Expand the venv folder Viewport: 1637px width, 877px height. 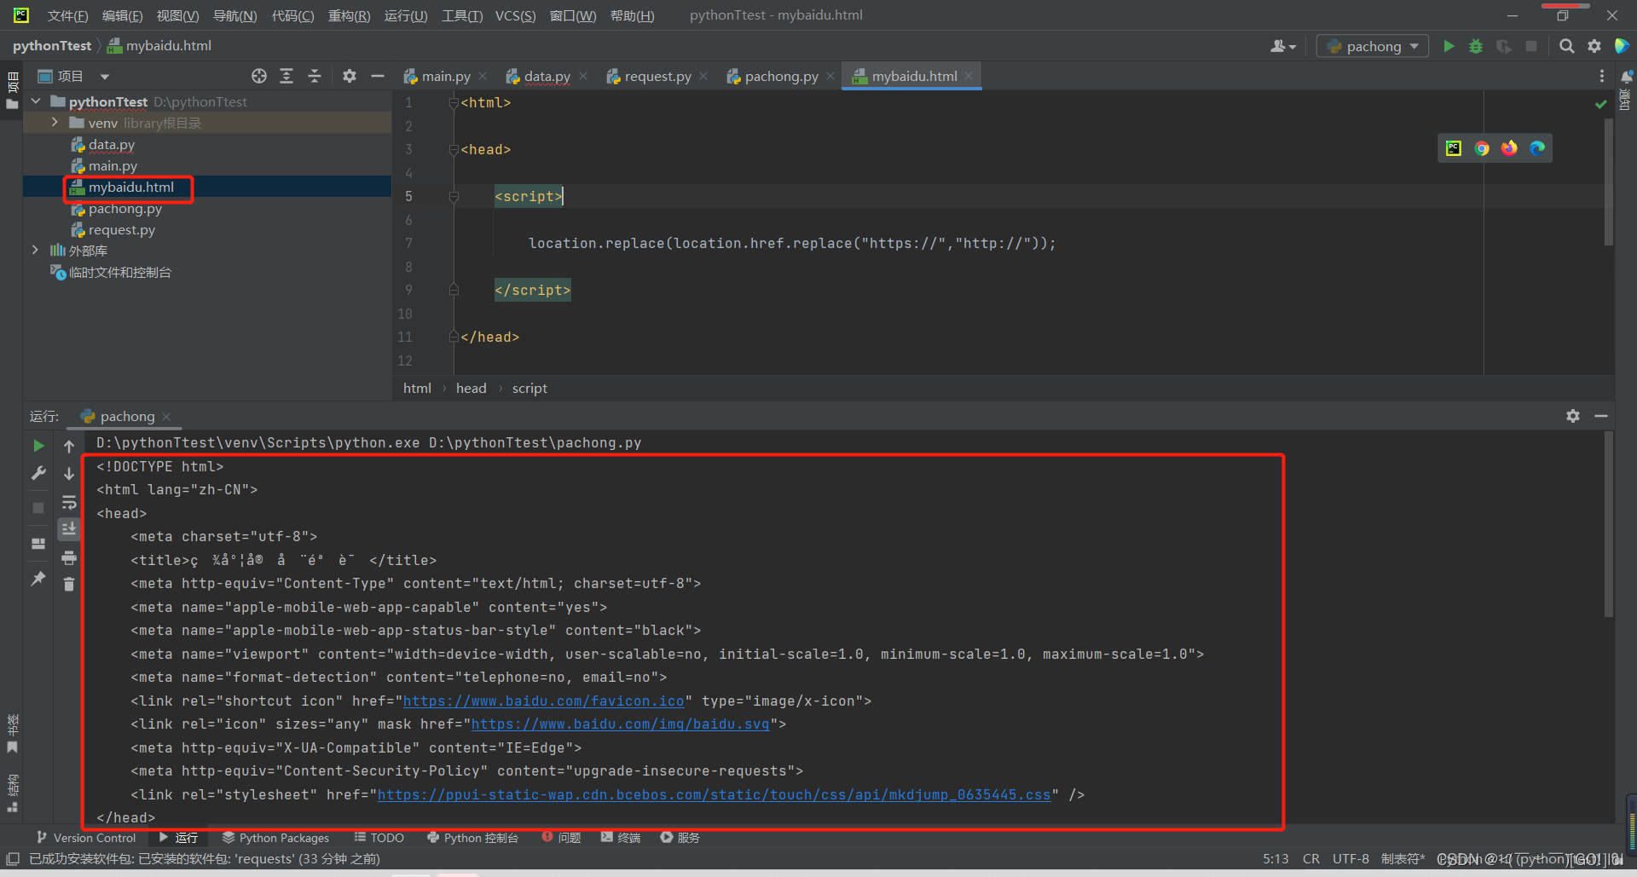(x=55, y=123)
